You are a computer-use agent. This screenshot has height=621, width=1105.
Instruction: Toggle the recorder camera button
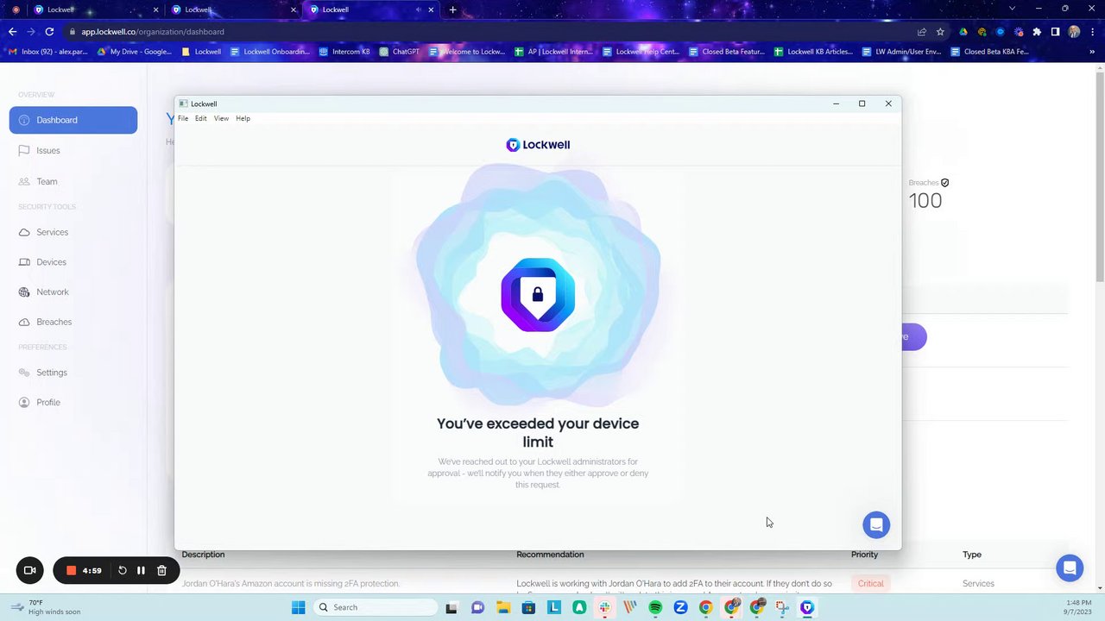(x=29, y=570)
